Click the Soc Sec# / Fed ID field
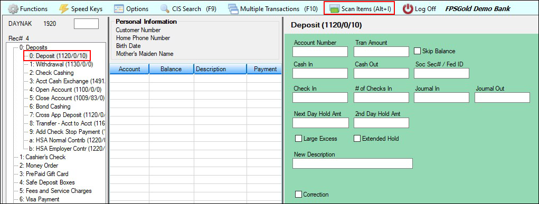This screenshot has width=539, height=204. point(442,73)
